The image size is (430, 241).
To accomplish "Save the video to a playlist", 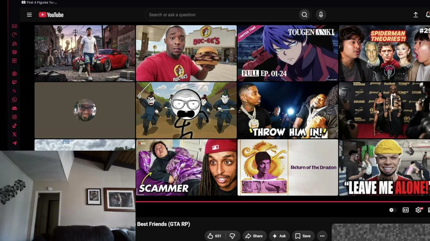I will 303,236.
